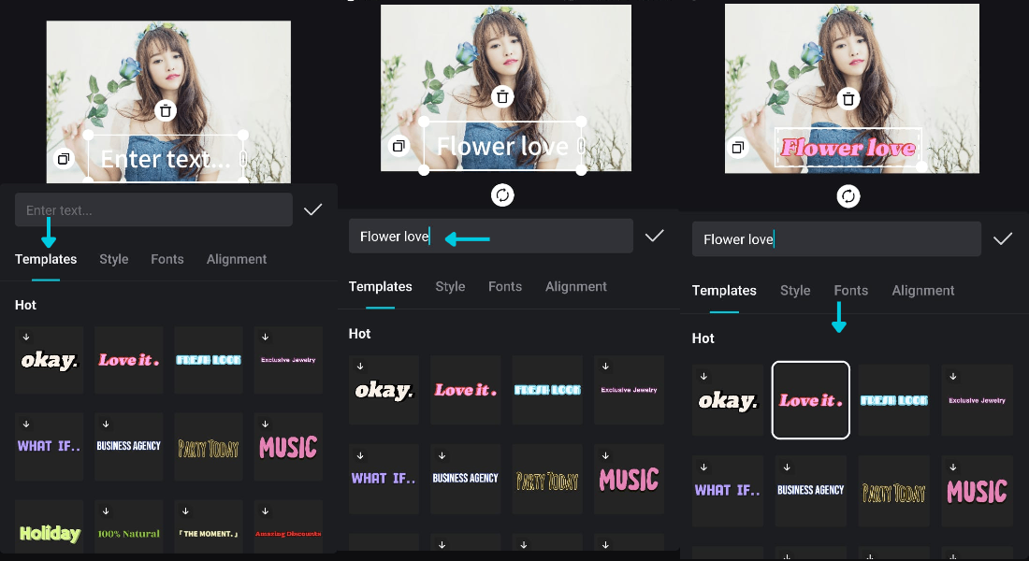
Task: Delete the pink 'Flower love' text in right panel
Action: tap(848, 99)
